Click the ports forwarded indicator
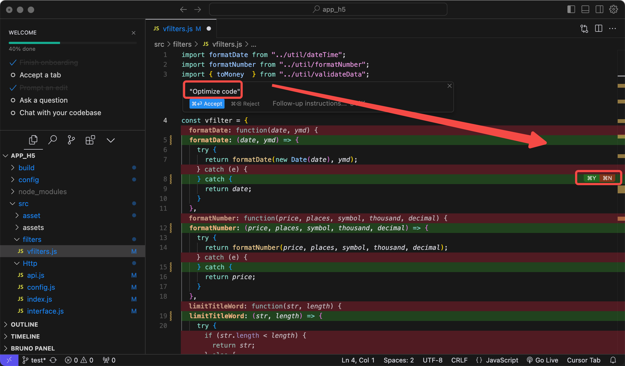This screenshot has width=625, height=366. (109, 360)
